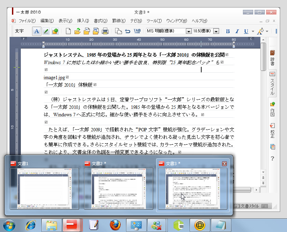
Task: Select the drawing shapes mode icon
Action: tap(55, 31)
